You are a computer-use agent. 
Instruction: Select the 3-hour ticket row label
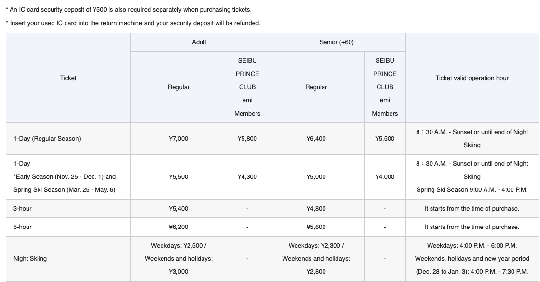pos(22,209)
